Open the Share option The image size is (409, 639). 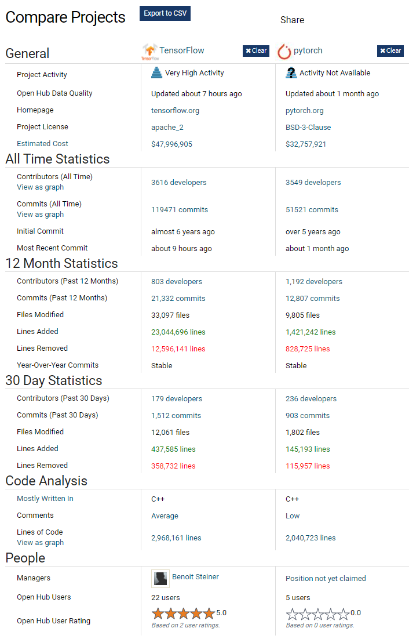click(x=292, y=20)
